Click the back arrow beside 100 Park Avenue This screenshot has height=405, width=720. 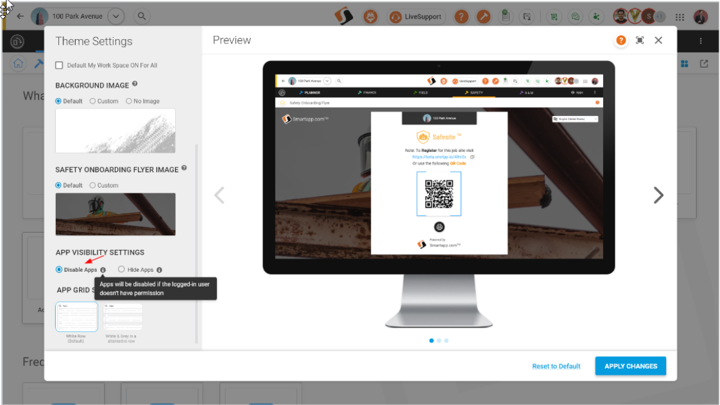click(20, 16)
